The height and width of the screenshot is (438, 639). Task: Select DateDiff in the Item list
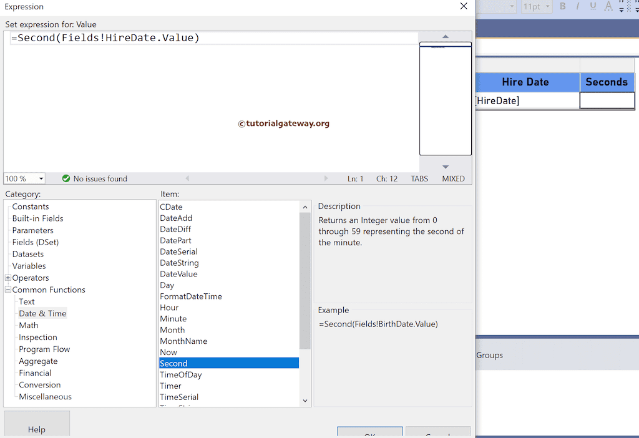(229, 229)
